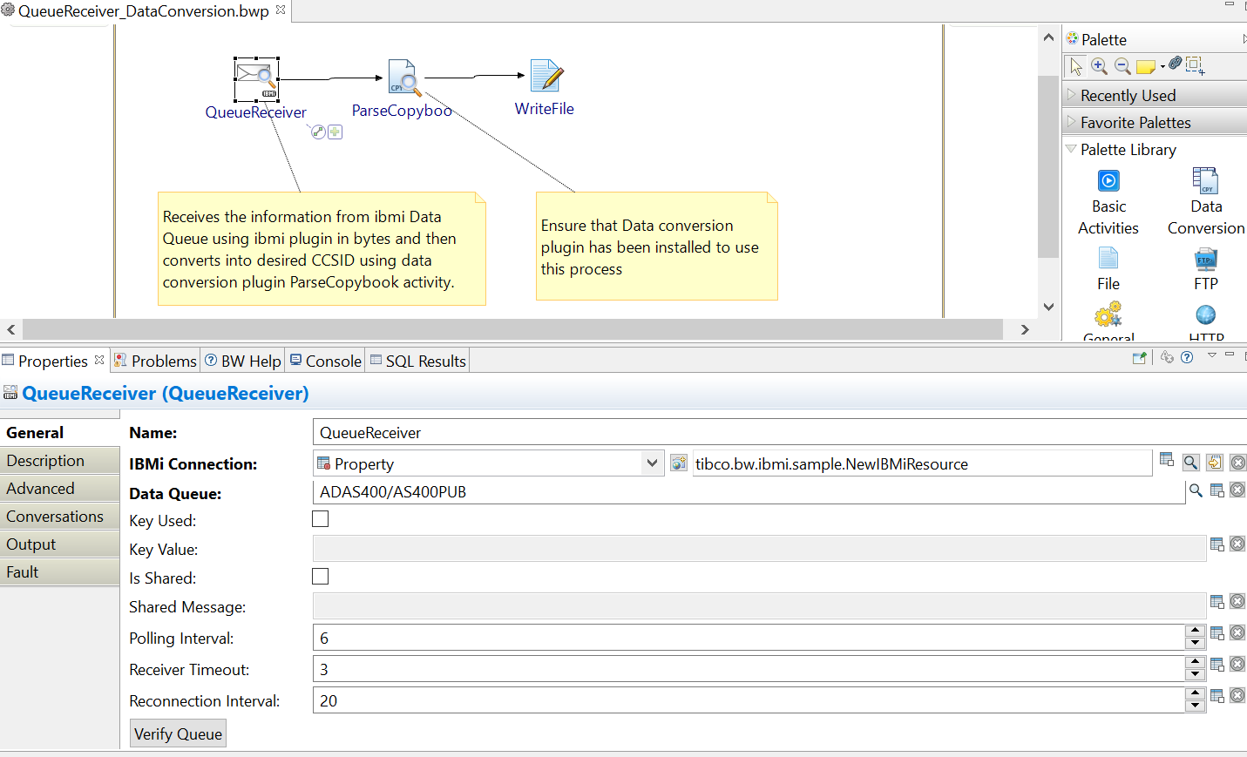Choose the Select arrow tool in Palette
1247x757 pixels.
click(1075, 66)
